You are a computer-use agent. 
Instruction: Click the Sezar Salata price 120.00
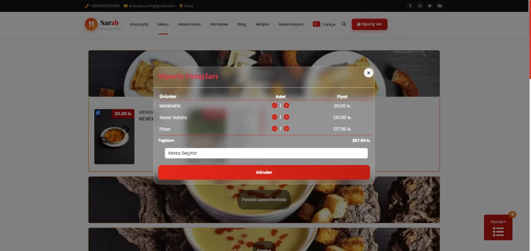[x=342, y=118]
